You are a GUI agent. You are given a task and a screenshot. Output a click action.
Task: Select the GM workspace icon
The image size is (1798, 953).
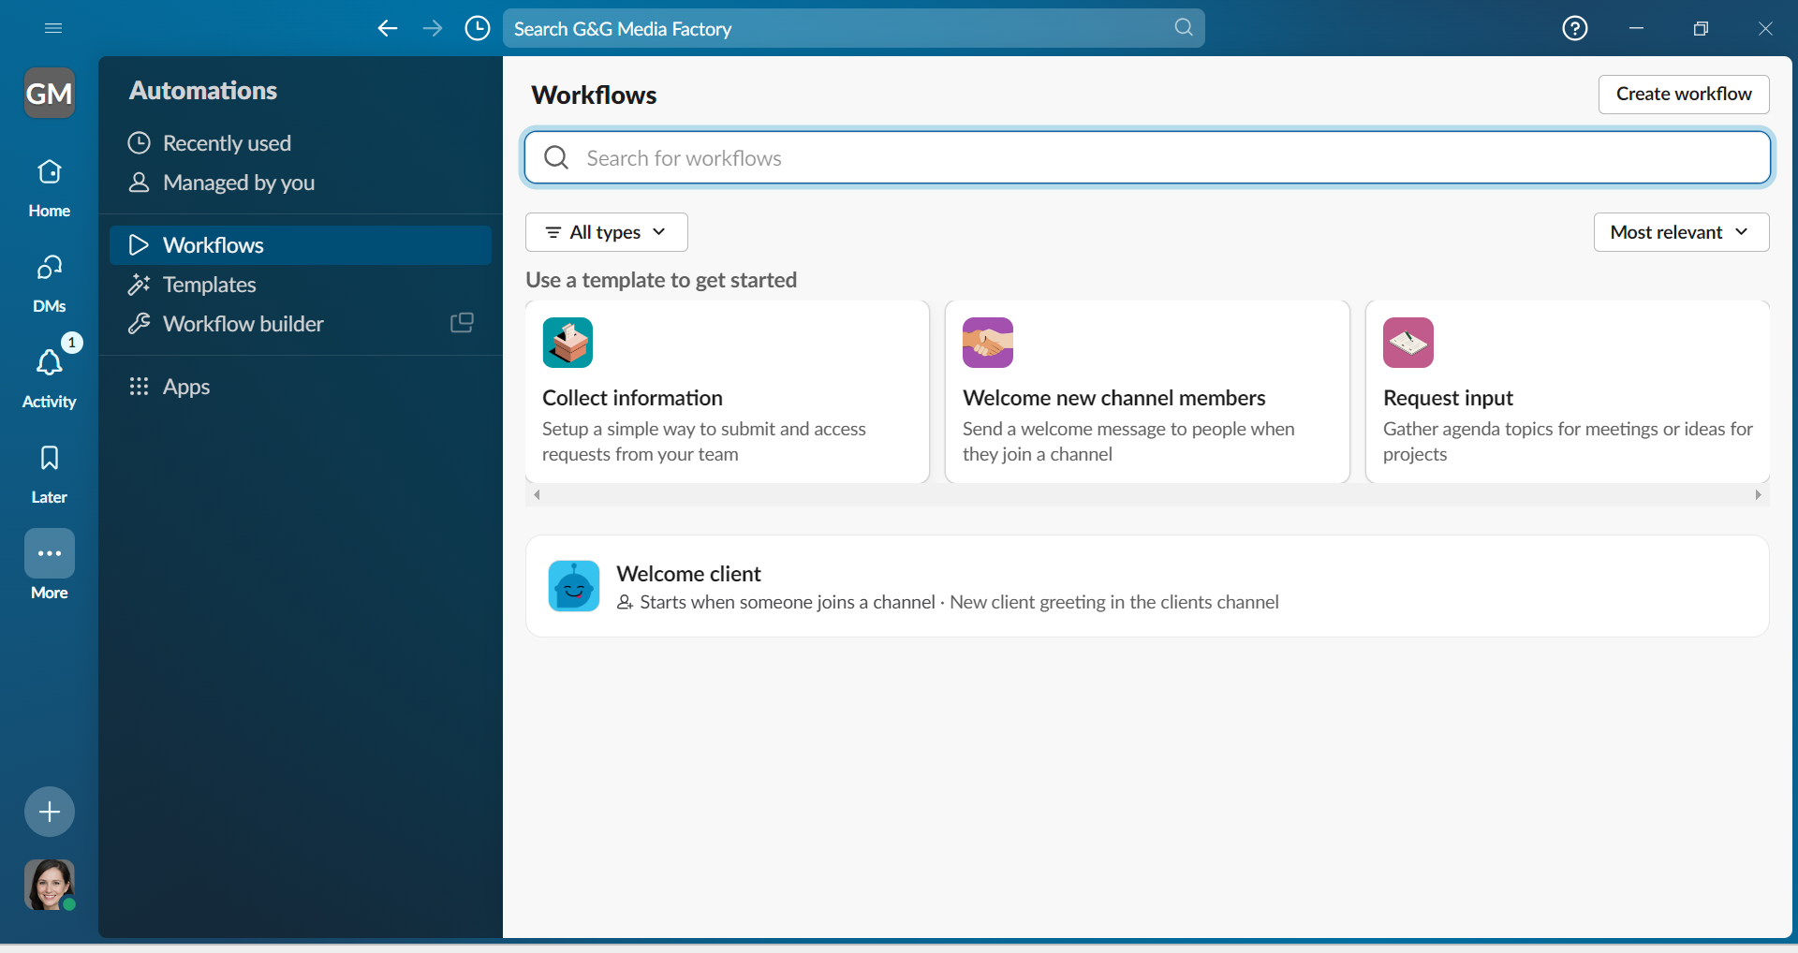[49, 93]
